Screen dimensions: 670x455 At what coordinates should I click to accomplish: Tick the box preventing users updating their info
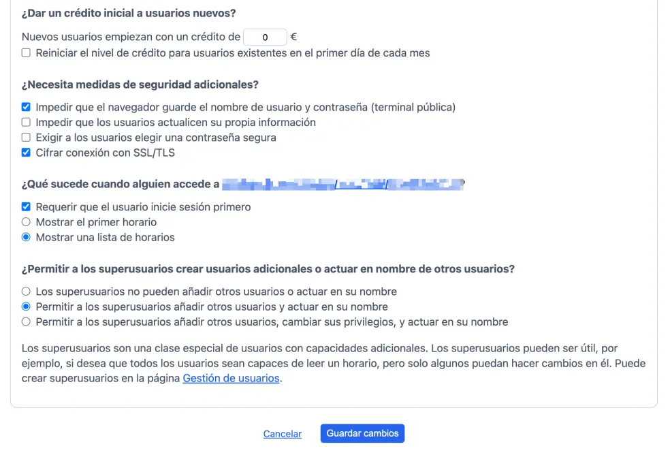(26, 123)
